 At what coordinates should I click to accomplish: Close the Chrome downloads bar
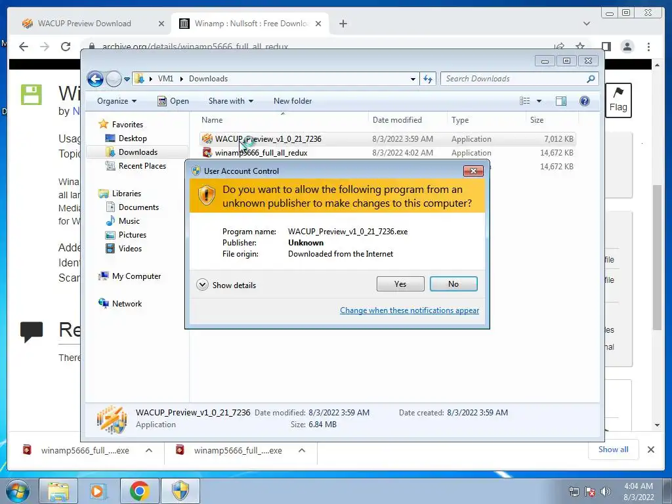coord(651,450)
